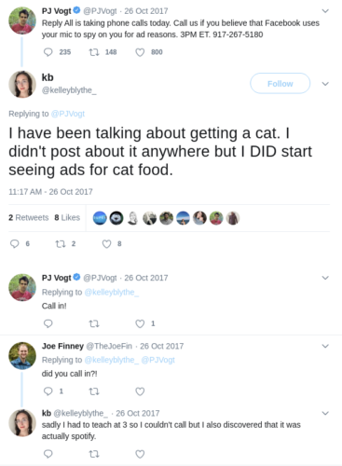
Task: Like kb's main cat tweet
Action: click(x=106, y=244)
